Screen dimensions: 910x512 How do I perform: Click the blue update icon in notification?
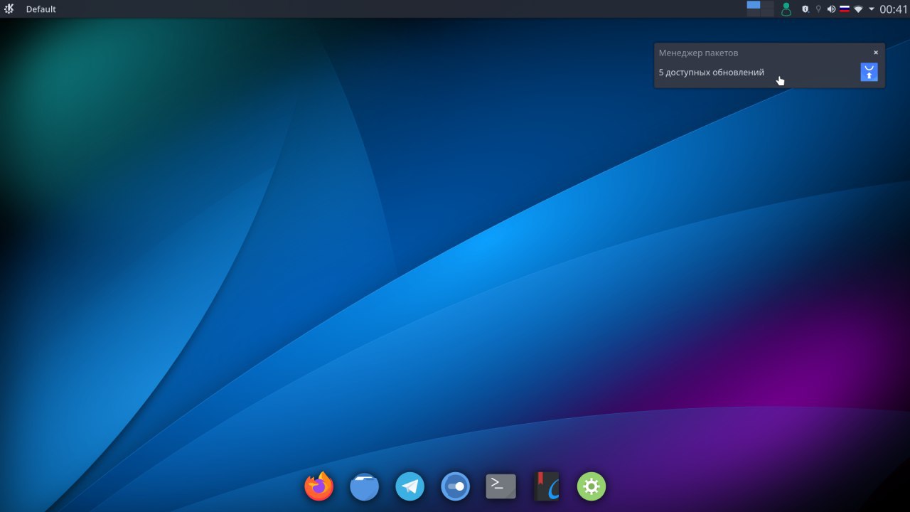click(869, 72)
